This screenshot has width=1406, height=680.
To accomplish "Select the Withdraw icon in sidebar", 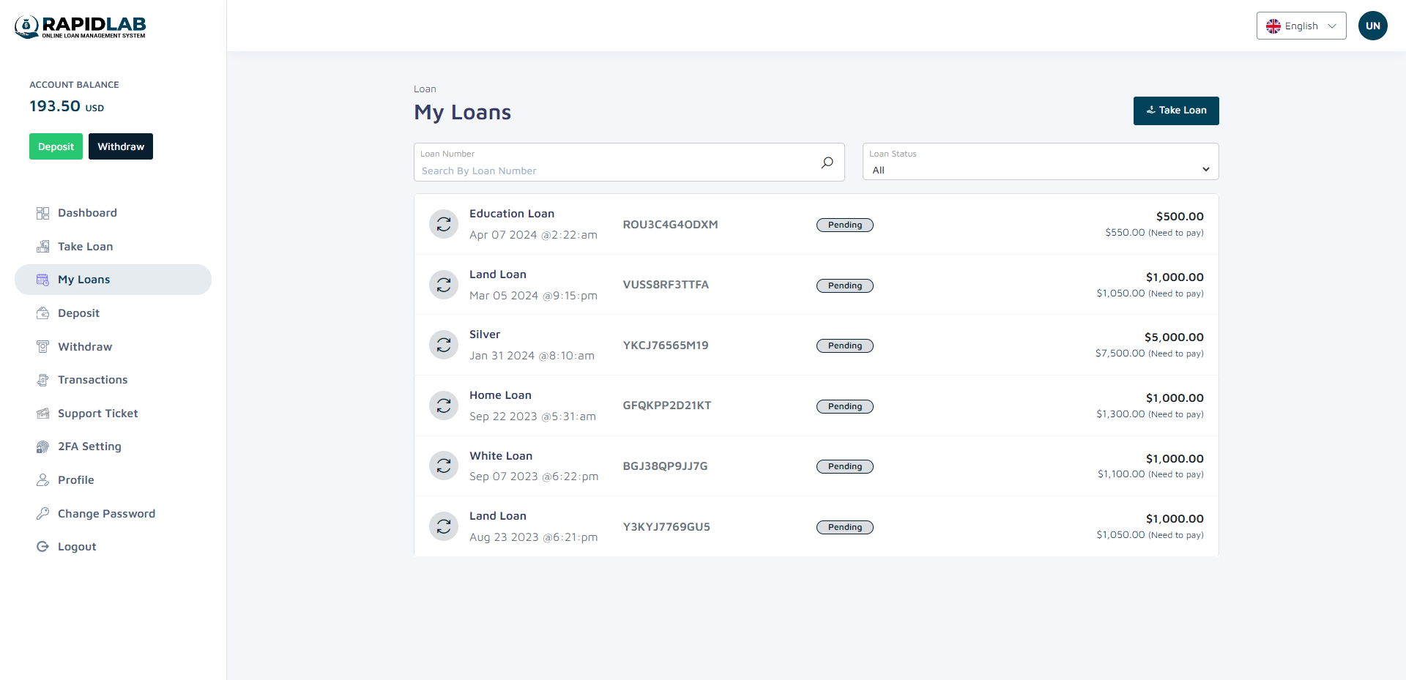I will [42, 346].
